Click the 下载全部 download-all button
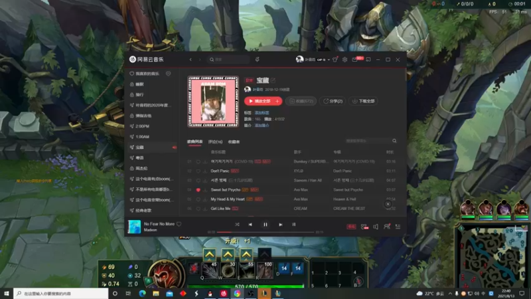This screenshot has width=531, height=299. tap(364, 101)
